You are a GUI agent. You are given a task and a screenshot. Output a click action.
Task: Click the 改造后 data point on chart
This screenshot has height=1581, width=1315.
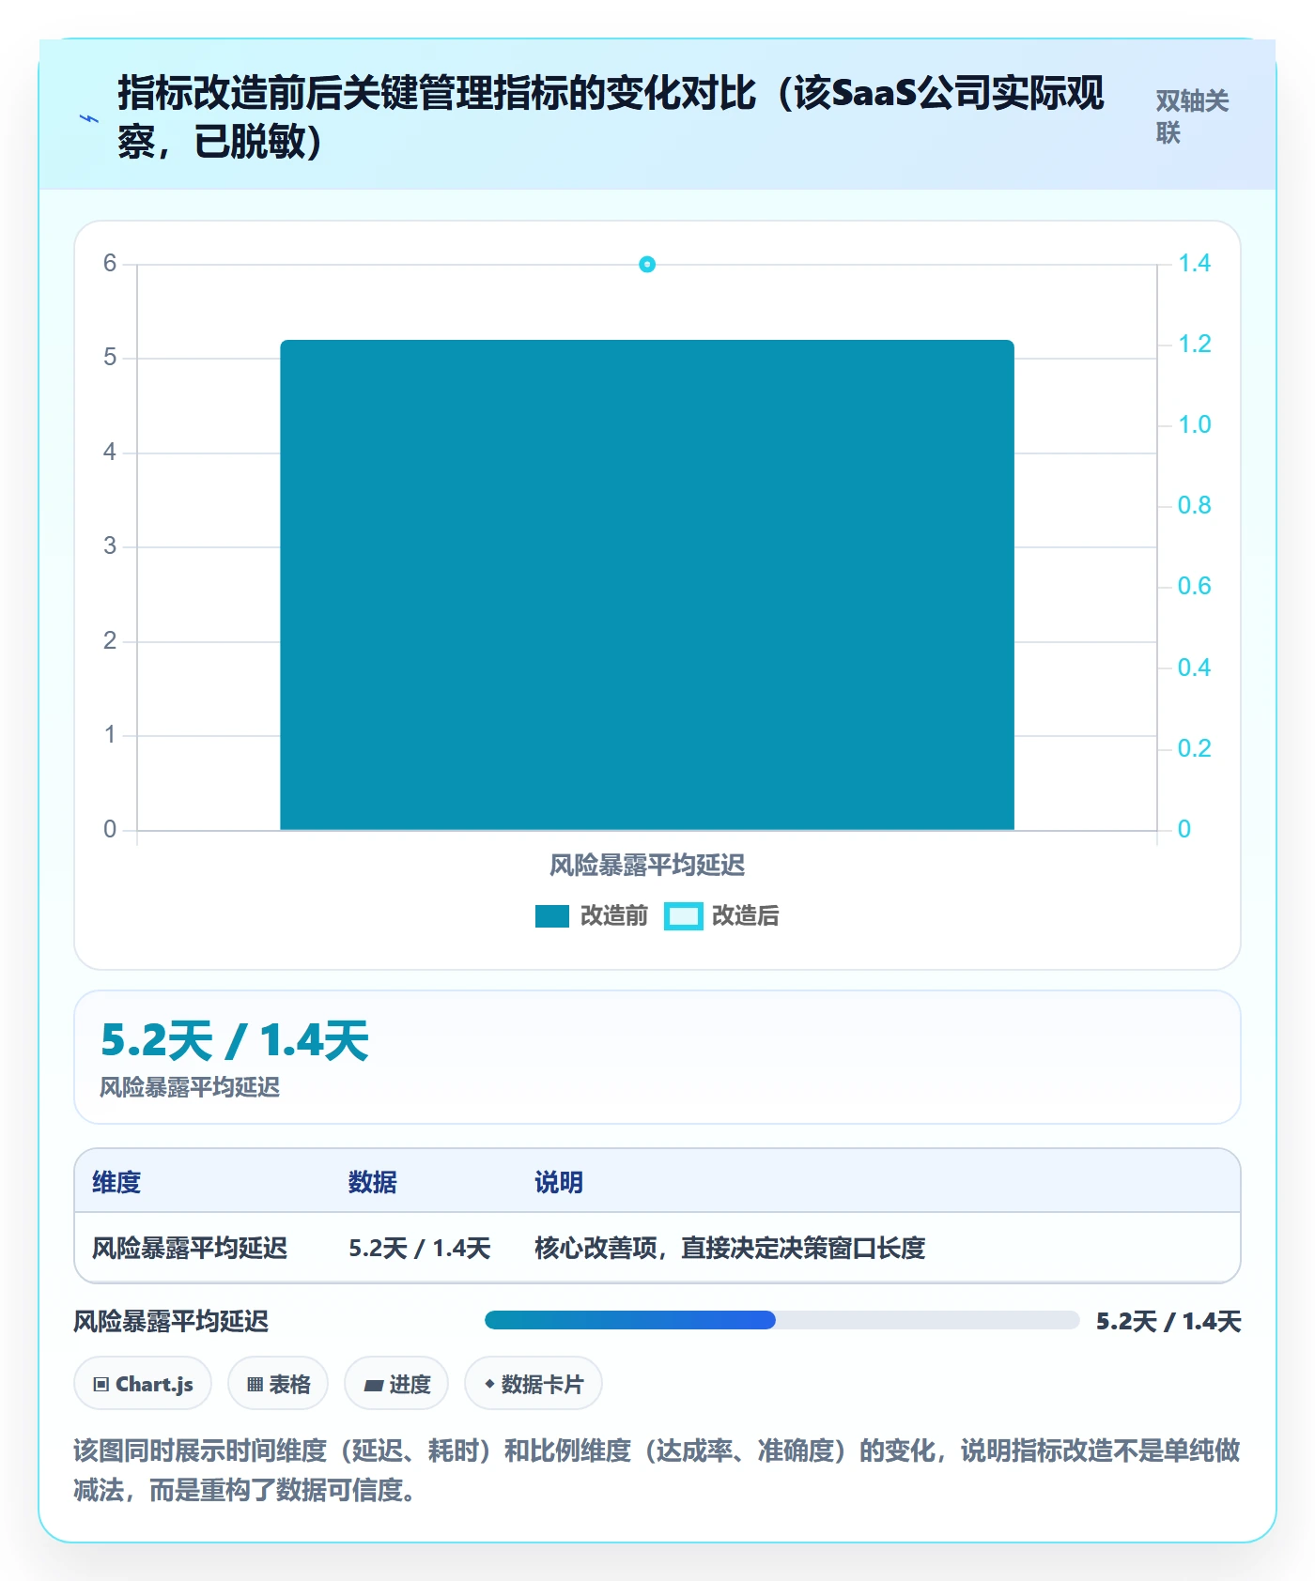coord(647,265)
